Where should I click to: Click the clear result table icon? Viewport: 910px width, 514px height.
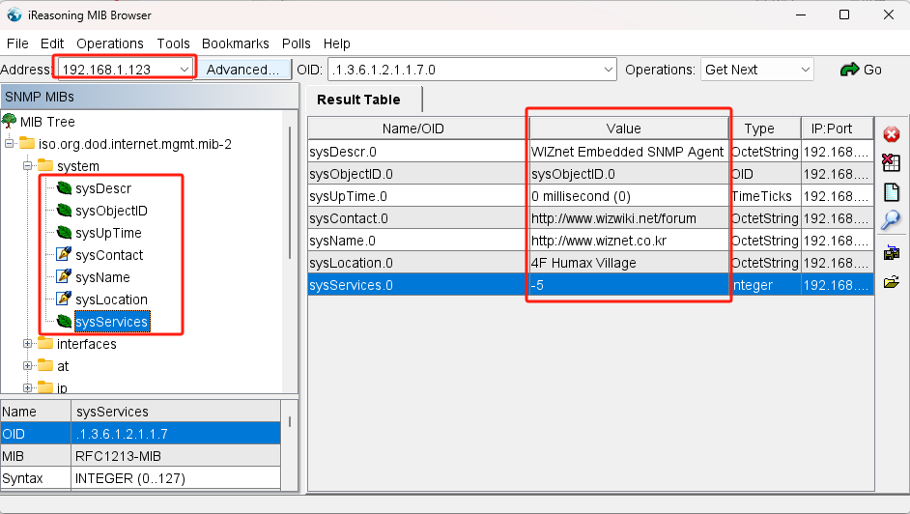pyautogui.click(x=892, y=163)
